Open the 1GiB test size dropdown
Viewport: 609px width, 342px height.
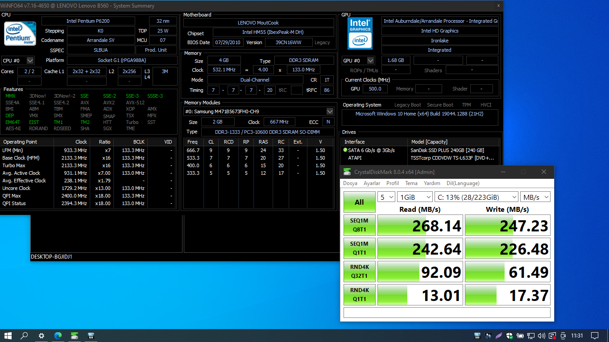[x=415, y=197]
